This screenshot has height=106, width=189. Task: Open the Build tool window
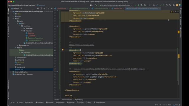click(x=89, y=102)
